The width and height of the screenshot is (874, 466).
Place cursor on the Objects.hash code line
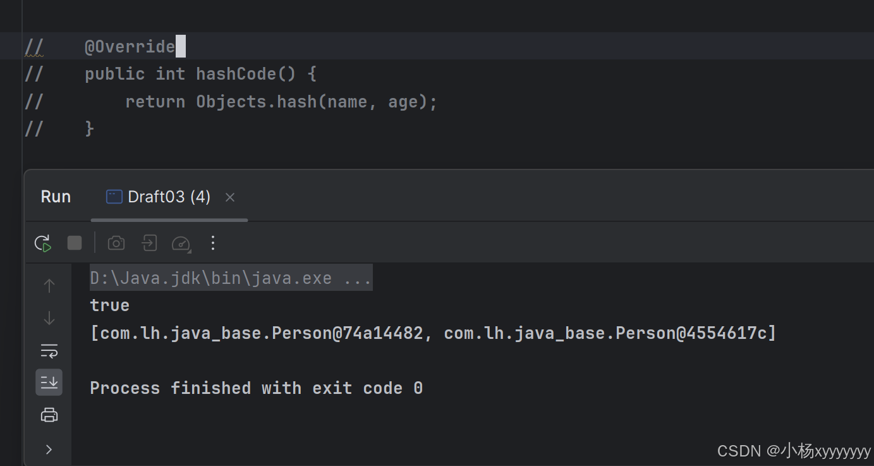pos(281,101)
